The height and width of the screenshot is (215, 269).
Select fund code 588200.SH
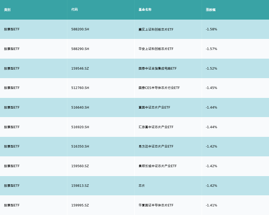pyautogui.click(x=80, y=29)
